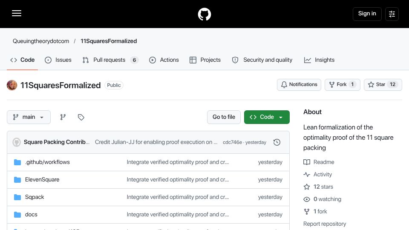
Task: Click the Notifications bell button
Action: point(299,85)
